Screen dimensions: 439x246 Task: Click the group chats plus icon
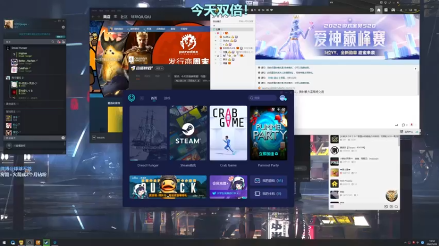(63, 138)
